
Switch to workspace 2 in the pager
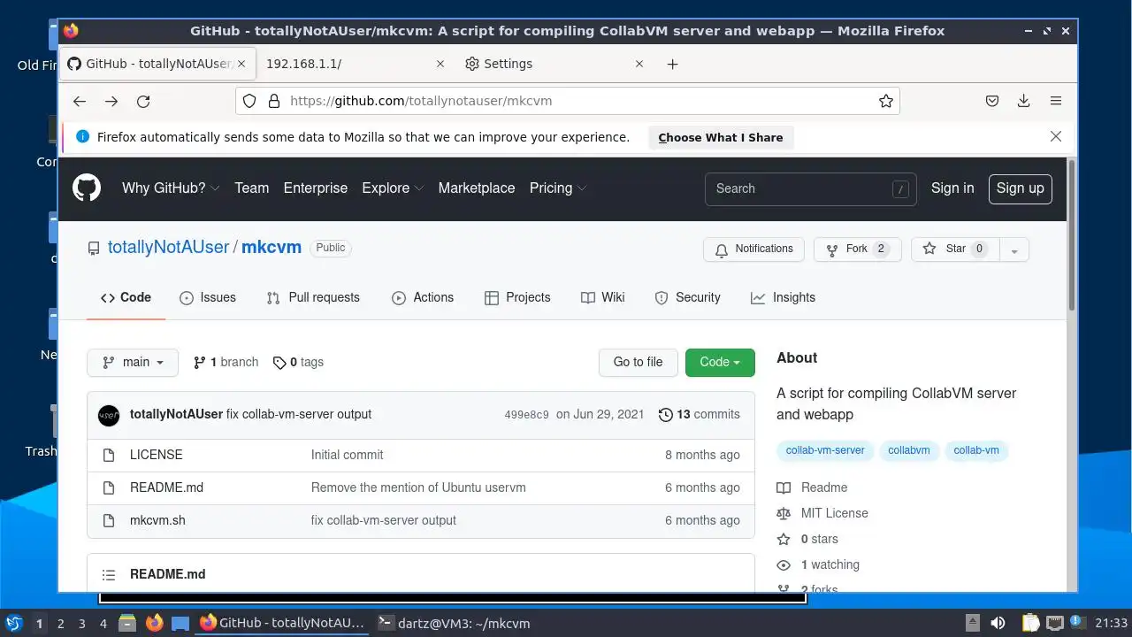(x=60, y=623)
